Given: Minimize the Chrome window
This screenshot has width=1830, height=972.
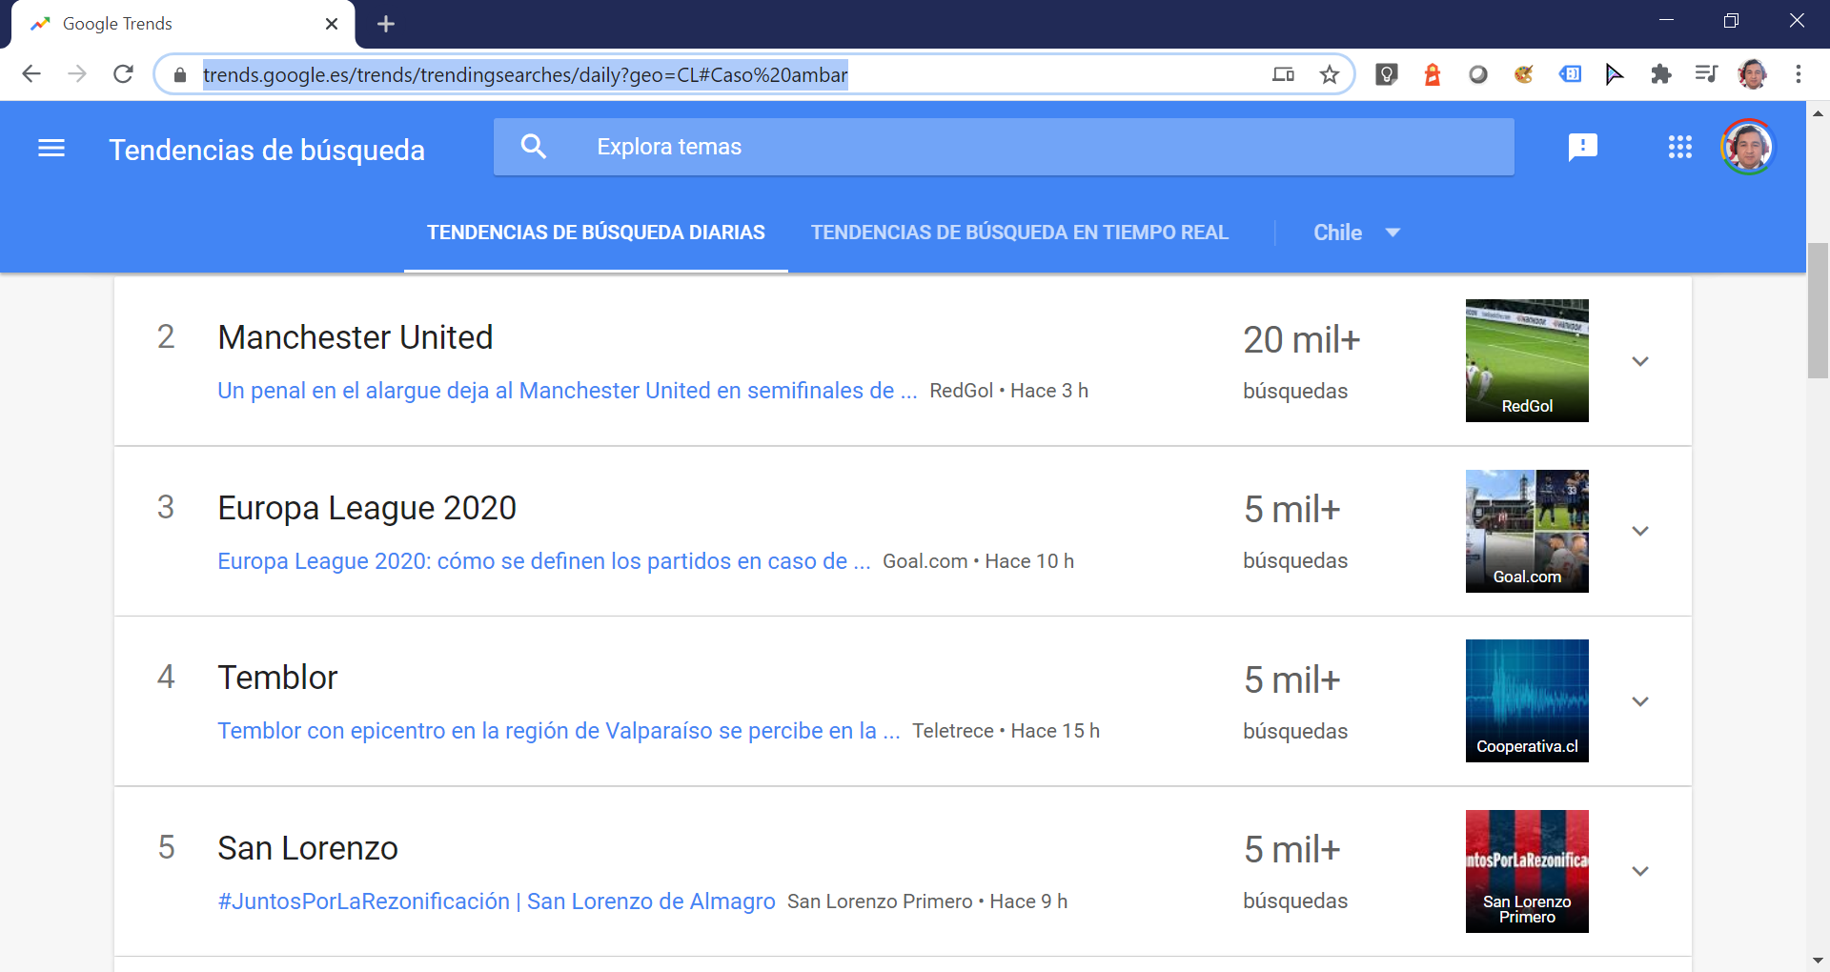Looking at the screenshot, I should (1666, 21).
